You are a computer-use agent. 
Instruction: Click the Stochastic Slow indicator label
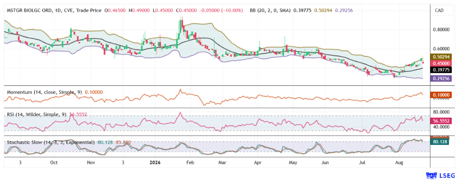tap(51, 142)
